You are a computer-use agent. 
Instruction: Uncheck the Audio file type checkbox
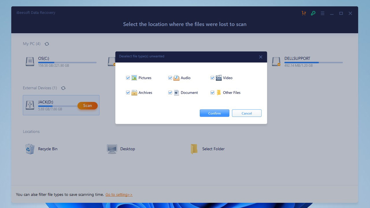pyautogui.click(x=170, y=78)
